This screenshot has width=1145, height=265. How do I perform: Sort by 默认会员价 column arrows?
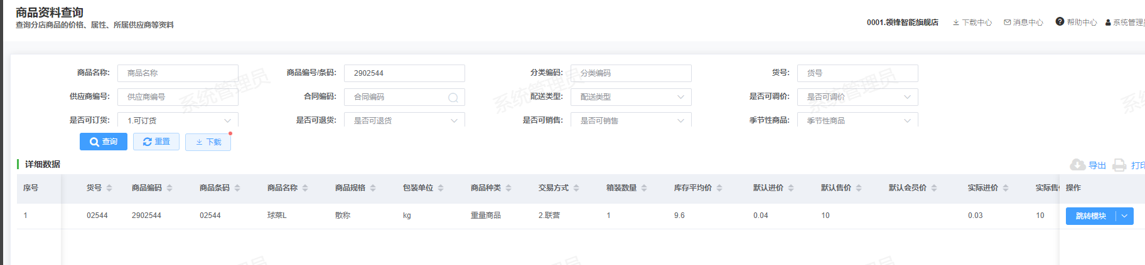[x=934, y=188]
